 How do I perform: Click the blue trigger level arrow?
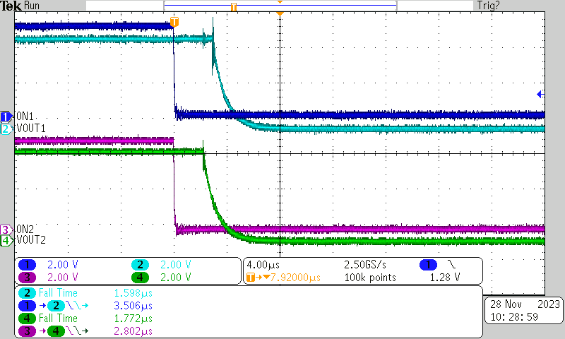pyautogui.click(x=540, y=94)
